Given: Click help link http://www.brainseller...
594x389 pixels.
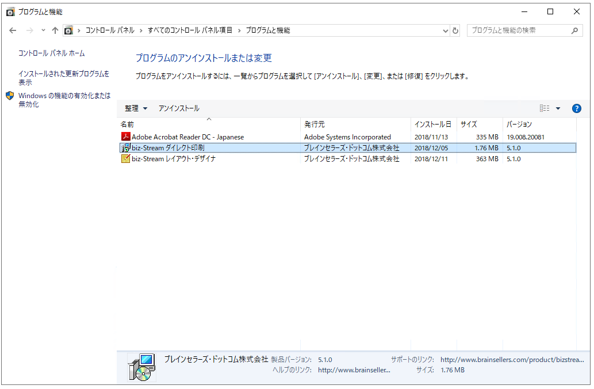Looking at the screenshot, I should click(354, 371).
